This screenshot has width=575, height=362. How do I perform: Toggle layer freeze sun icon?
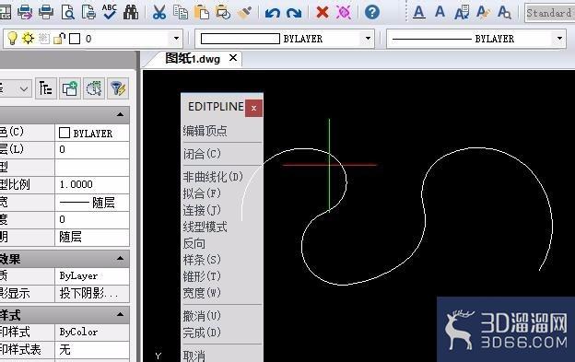[28, 38]
